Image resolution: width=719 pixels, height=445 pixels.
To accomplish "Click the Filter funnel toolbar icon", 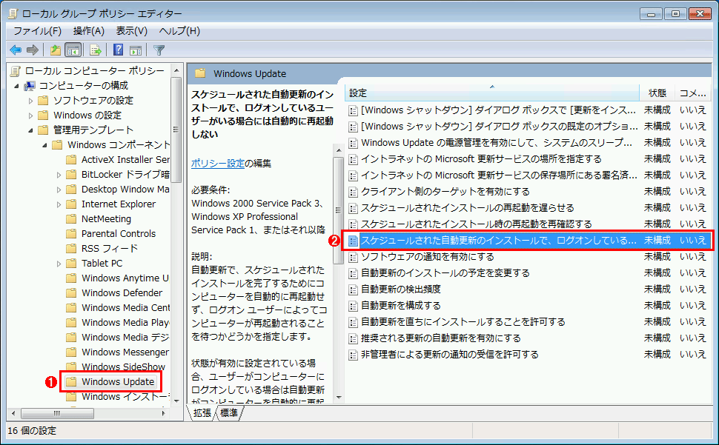I will tap(159, 50).
